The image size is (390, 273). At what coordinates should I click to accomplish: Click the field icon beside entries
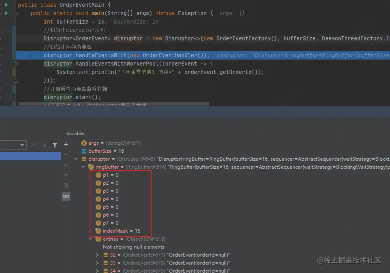coord(98,239)
